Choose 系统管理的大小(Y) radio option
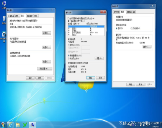 coord(69,56)
